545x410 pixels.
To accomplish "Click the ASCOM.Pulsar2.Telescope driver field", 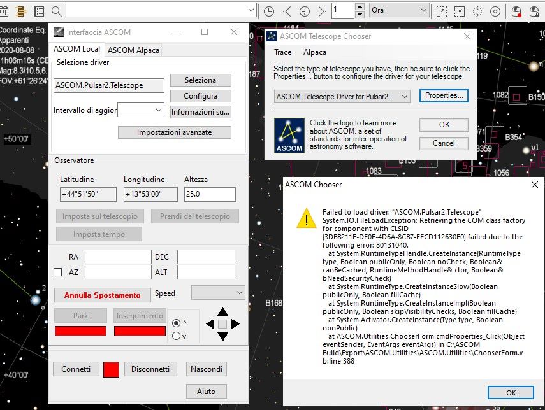I will 109,85.
